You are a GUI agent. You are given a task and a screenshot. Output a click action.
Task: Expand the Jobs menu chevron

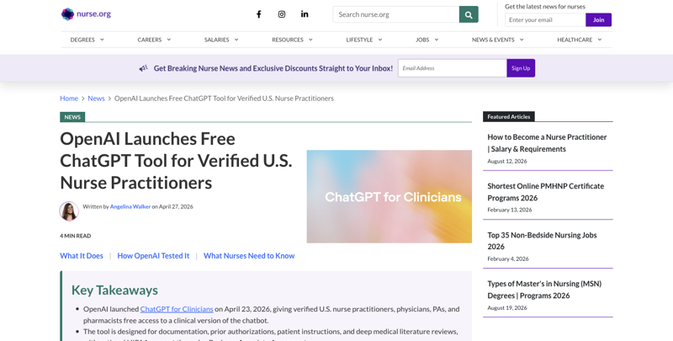tap(437, 40)
